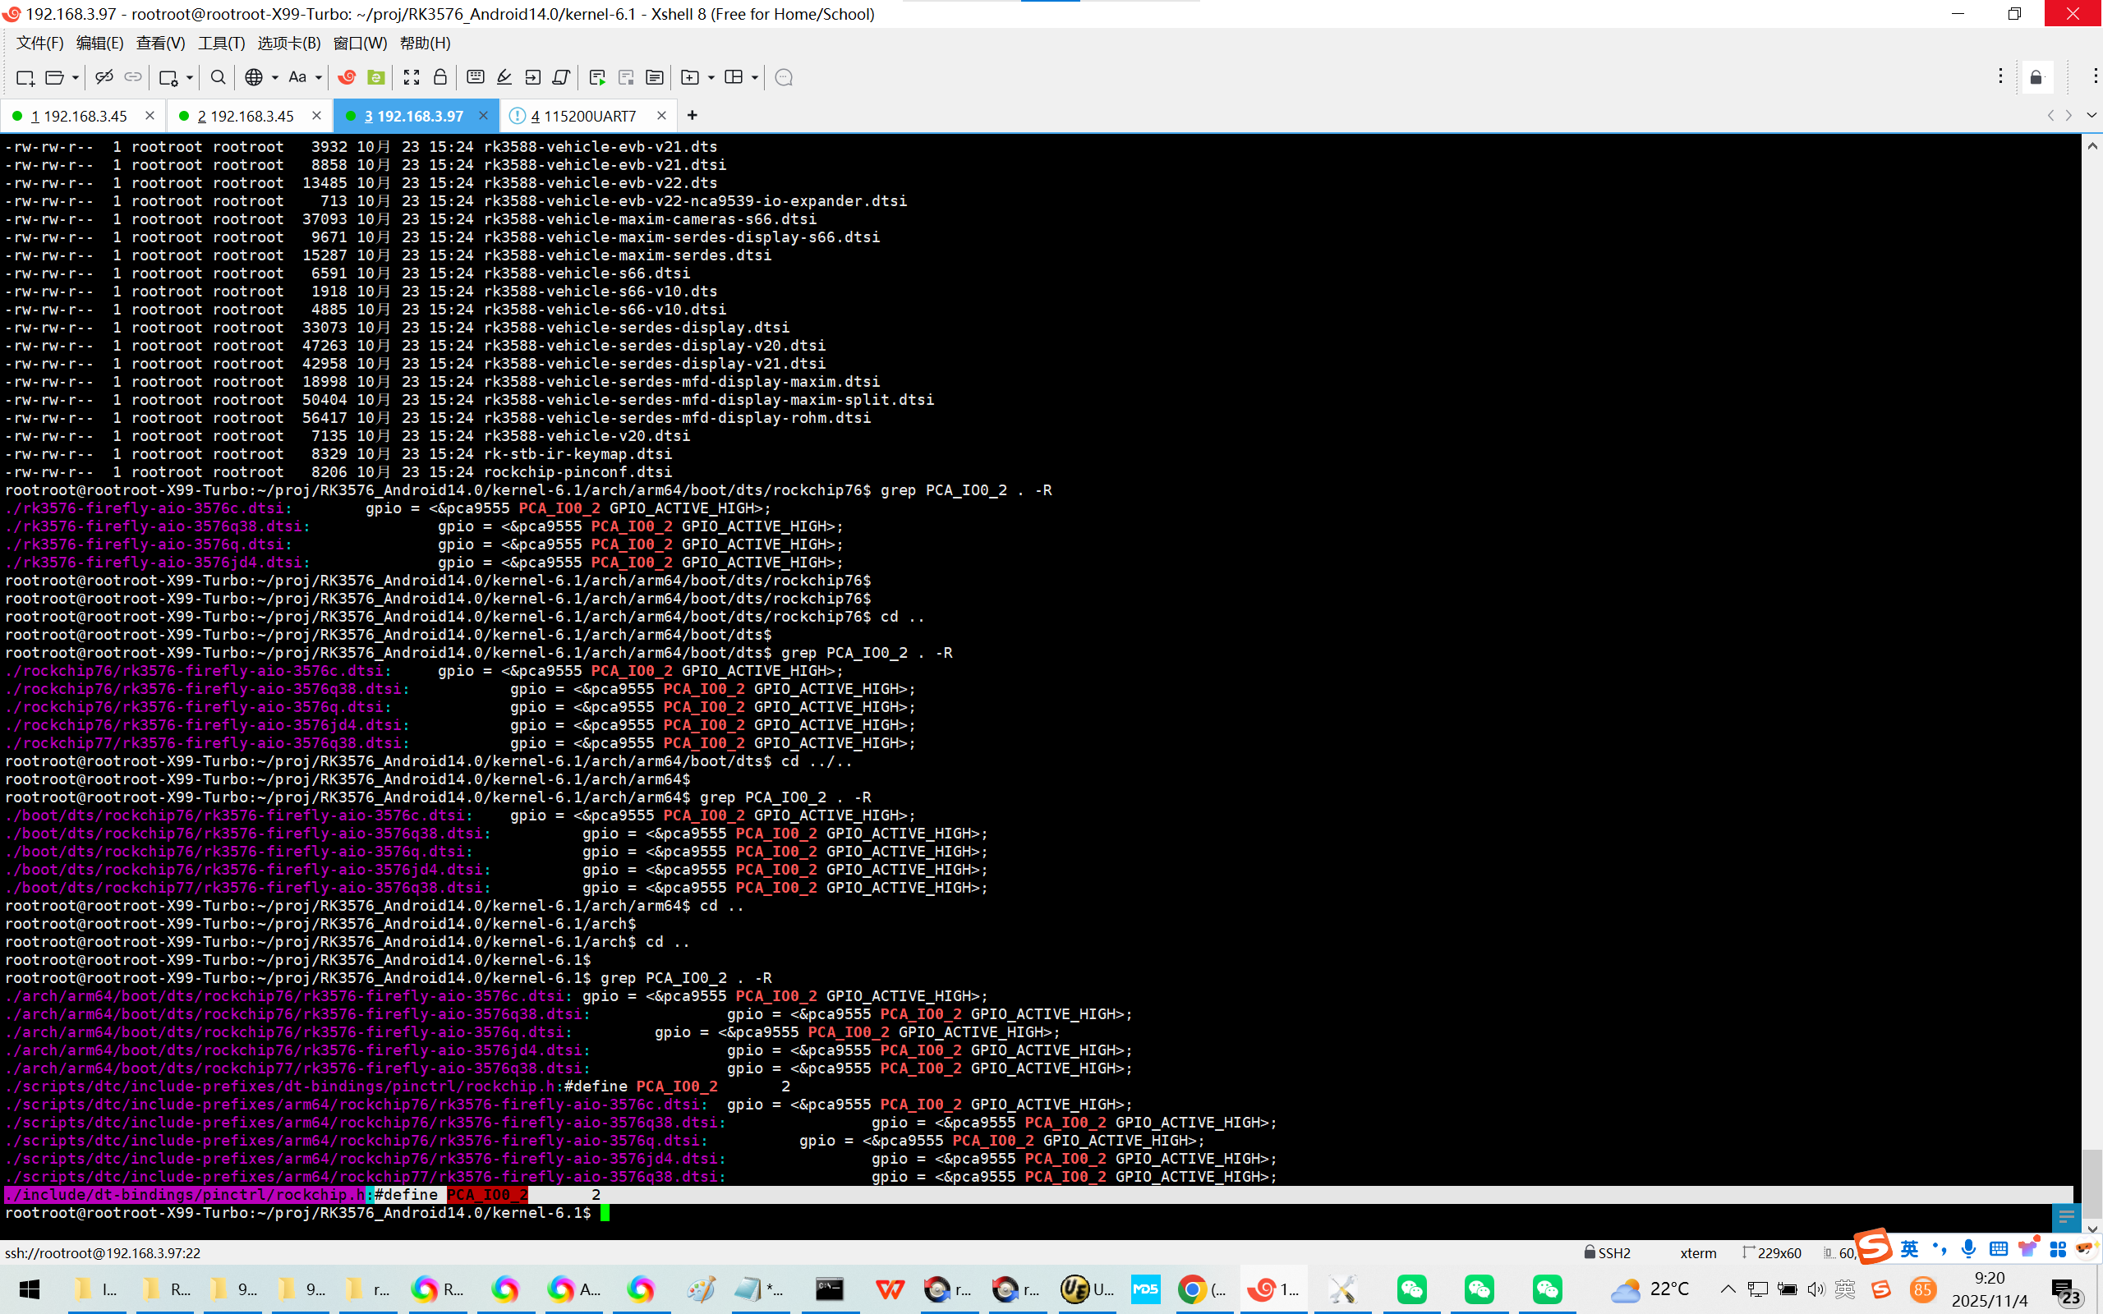
Task: Click the New session icon
Action: click(25, 77)
